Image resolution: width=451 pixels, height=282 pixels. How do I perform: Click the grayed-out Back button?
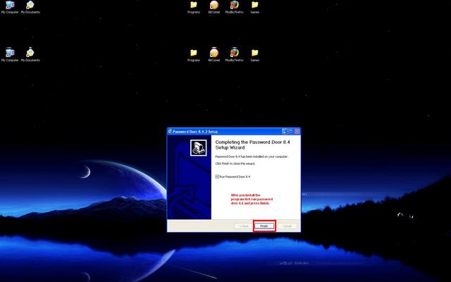point(243,226)
